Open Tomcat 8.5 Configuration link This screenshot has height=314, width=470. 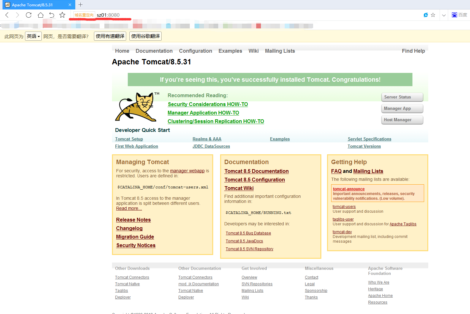[255, 180]
